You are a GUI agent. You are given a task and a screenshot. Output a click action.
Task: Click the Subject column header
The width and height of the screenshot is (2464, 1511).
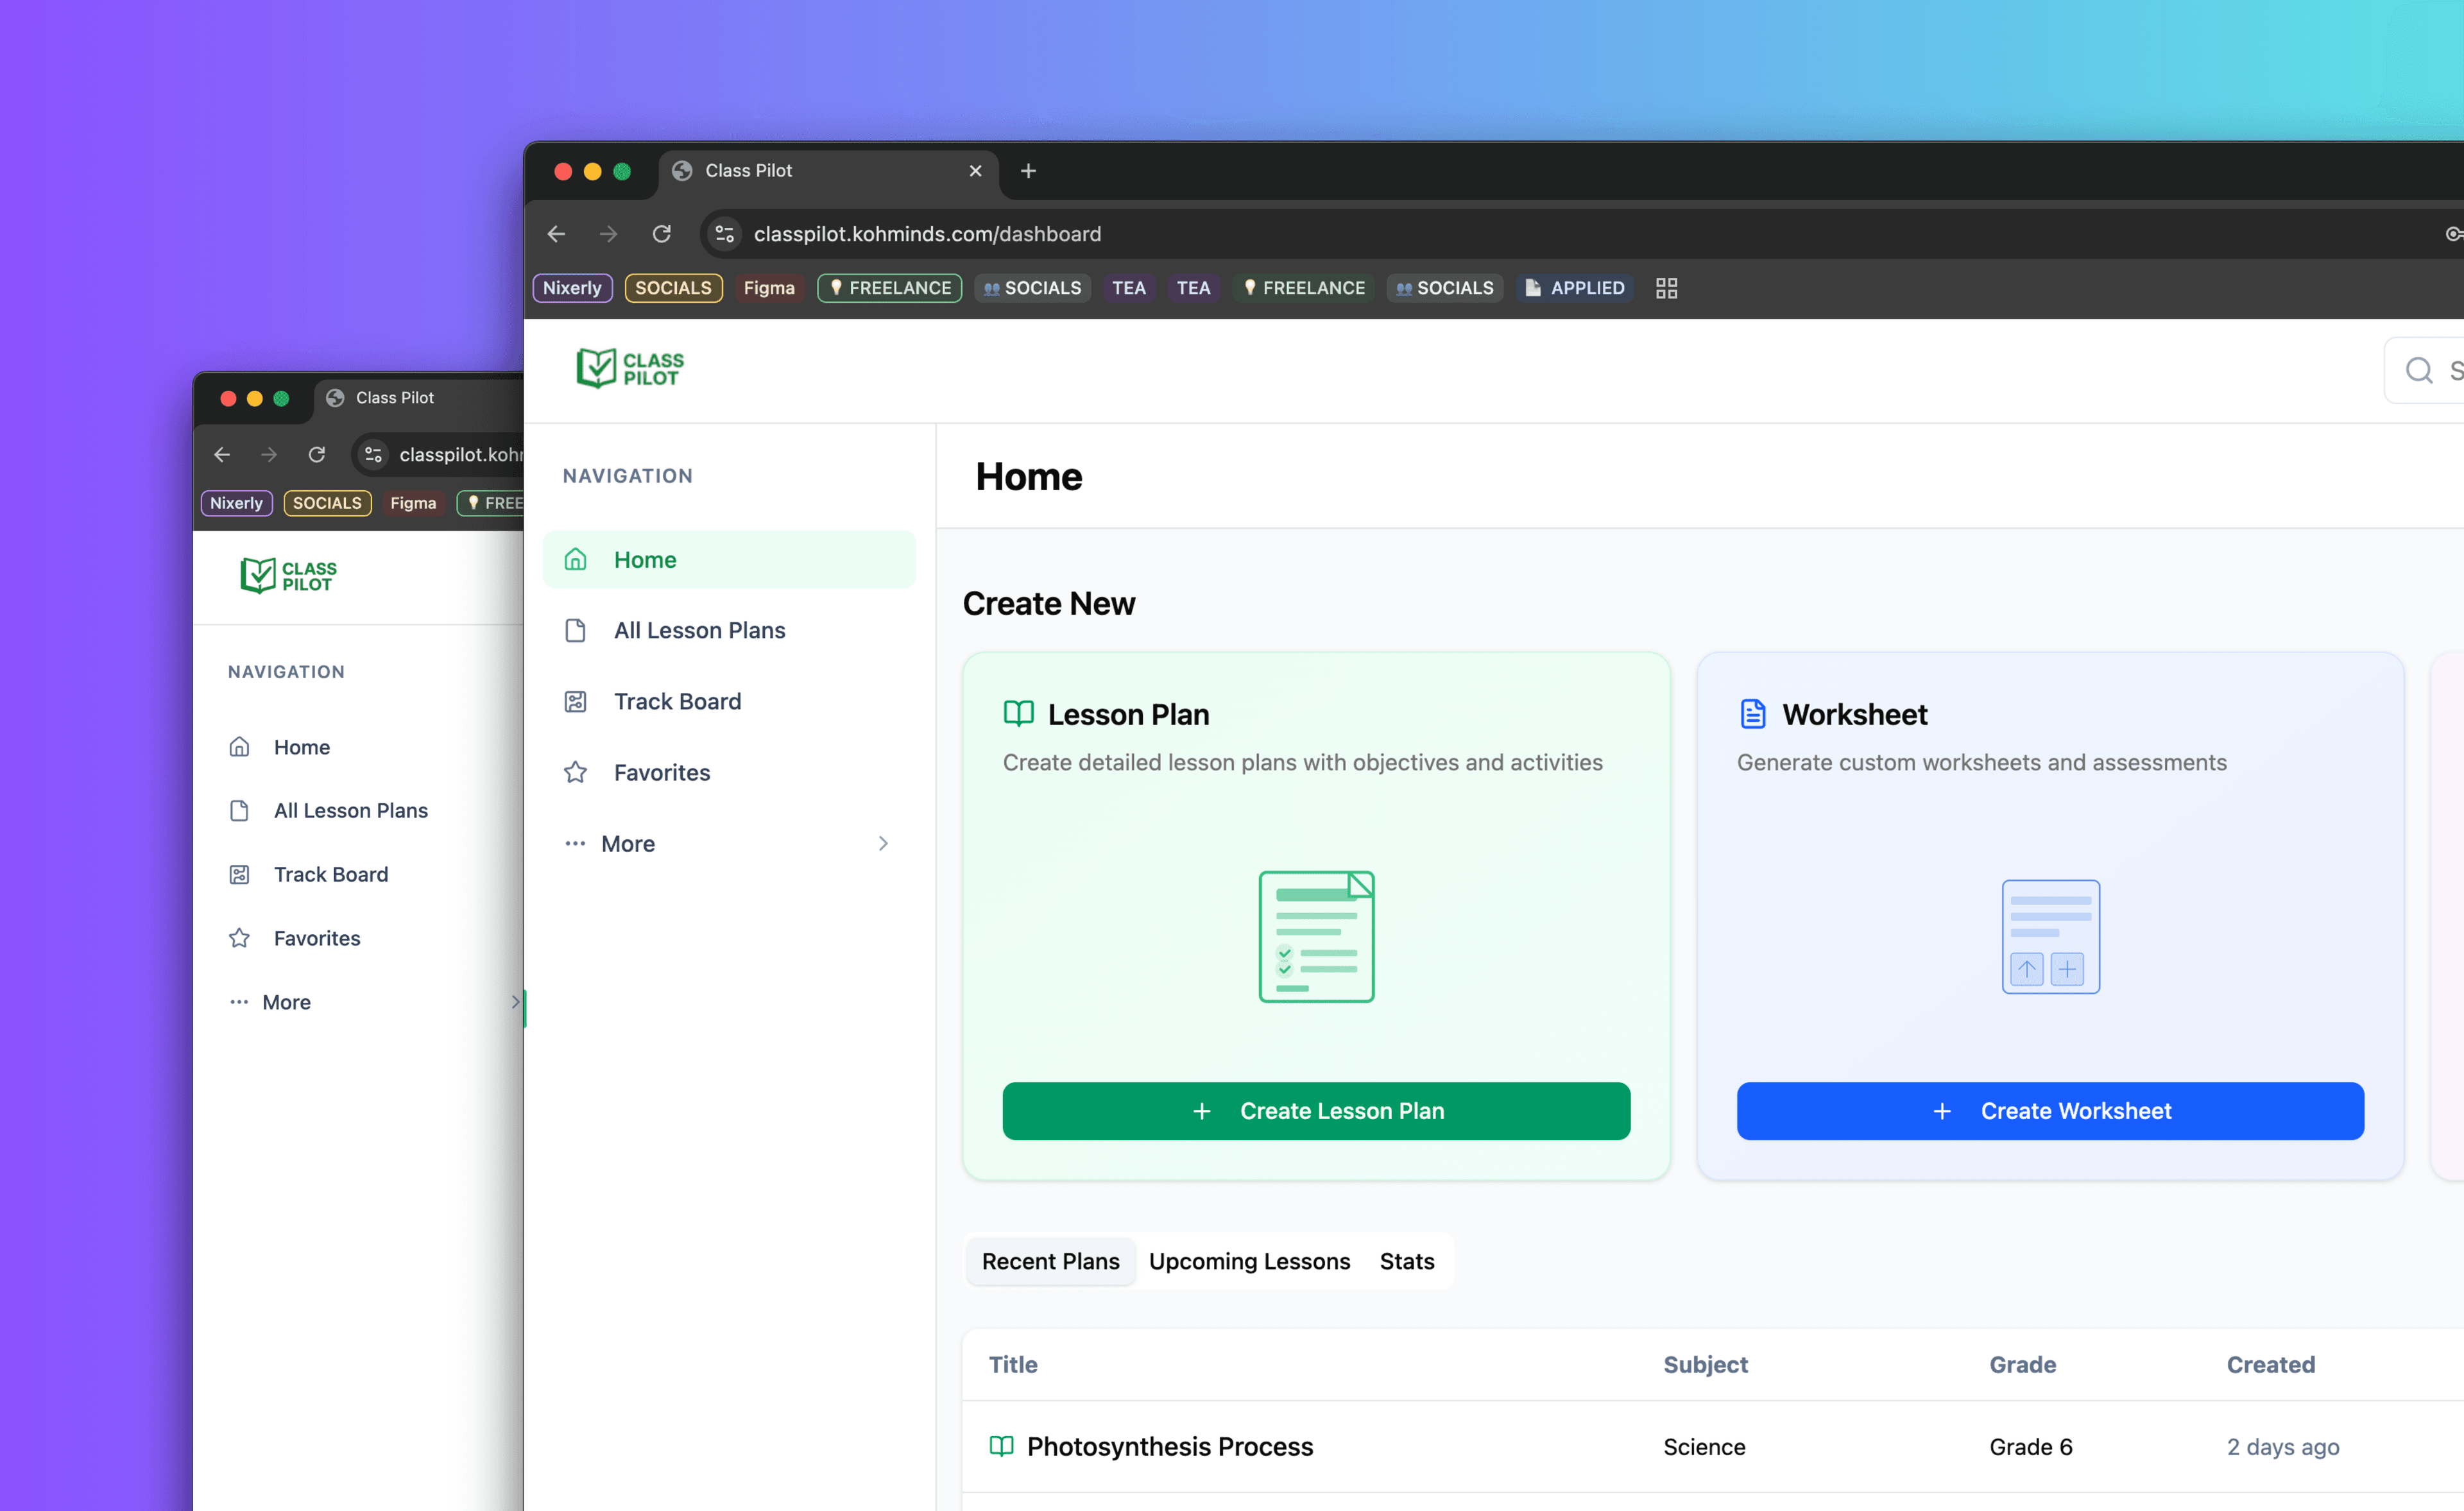1705,1365
